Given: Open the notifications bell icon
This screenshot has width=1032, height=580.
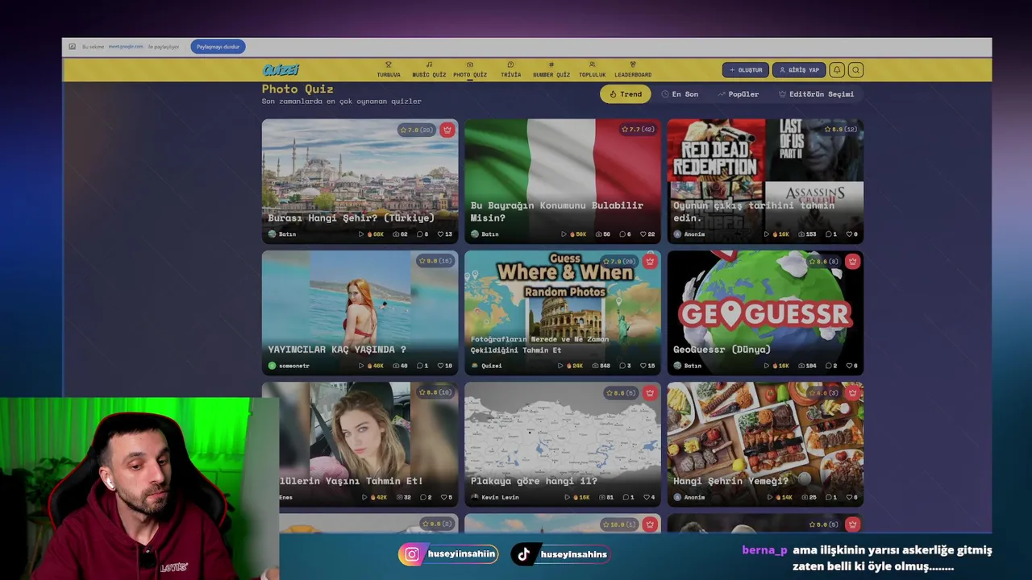Looking at the screenshot, I should 837,70.
